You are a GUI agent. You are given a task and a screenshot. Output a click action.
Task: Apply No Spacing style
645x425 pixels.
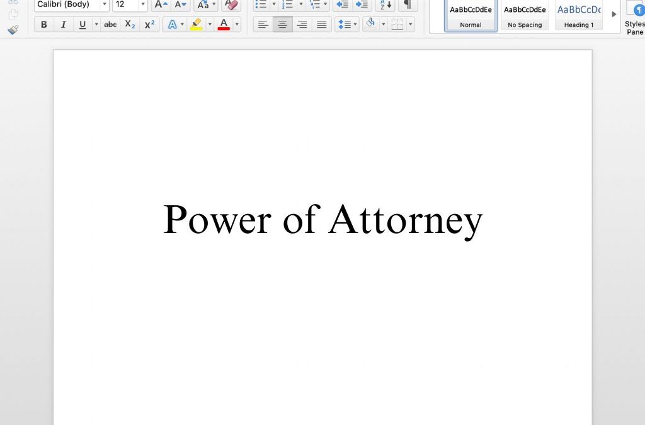(525, 15)
